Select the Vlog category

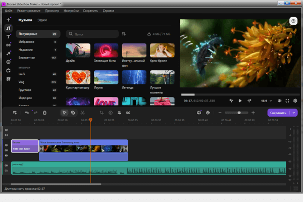pyautogui.click(x=38, y=82)
